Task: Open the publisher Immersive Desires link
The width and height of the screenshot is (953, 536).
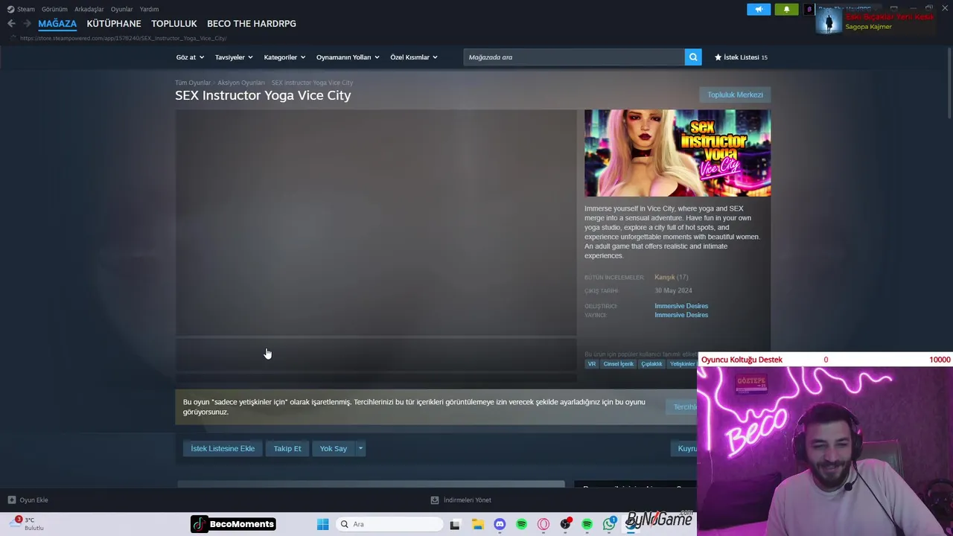Action: pyautogui.click(x=681, y=315)
